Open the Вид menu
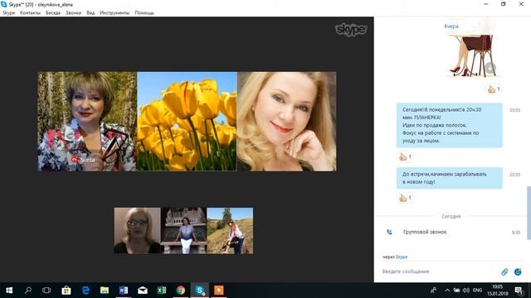Viewport: 531px width, 298px height. pos(90,13)
